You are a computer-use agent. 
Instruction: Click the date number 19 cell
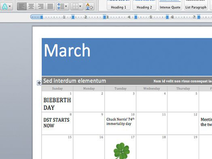[x=183, y=147]
